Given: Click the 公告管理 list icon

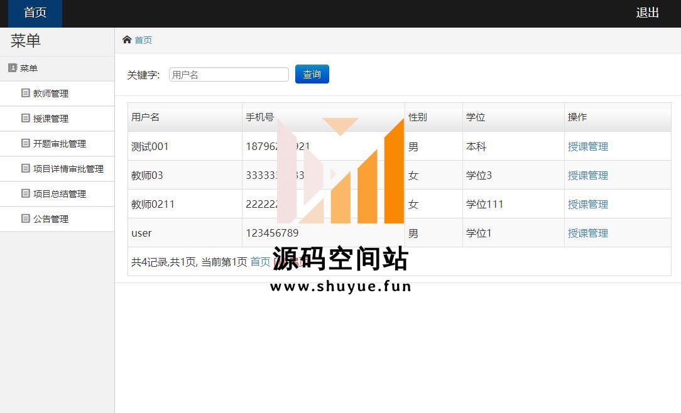Looking at the screenshot, I should (26, 218).
